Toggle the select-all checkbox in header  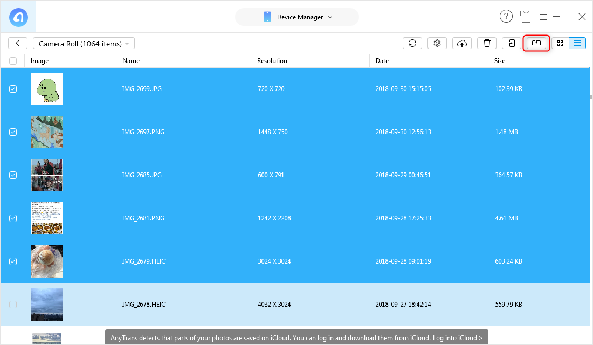coord(13,61)
